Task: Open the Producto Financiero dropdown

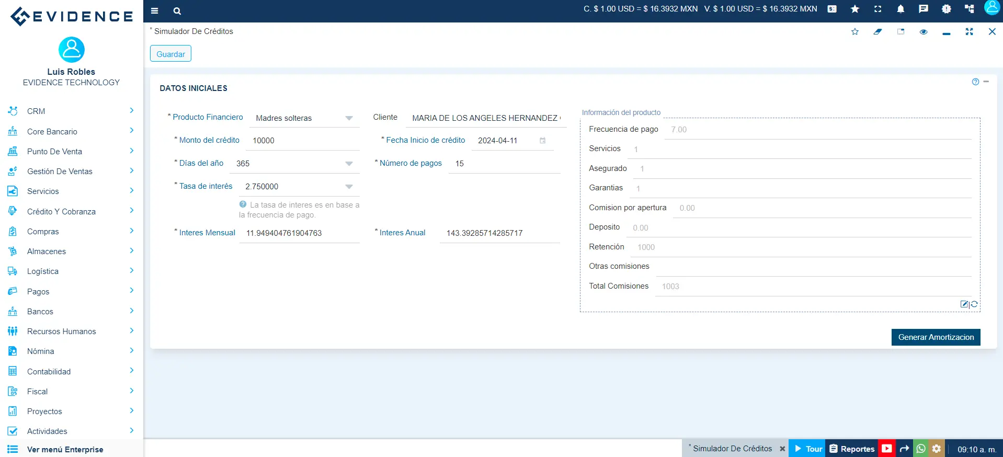Action: (x=349, y=118)
